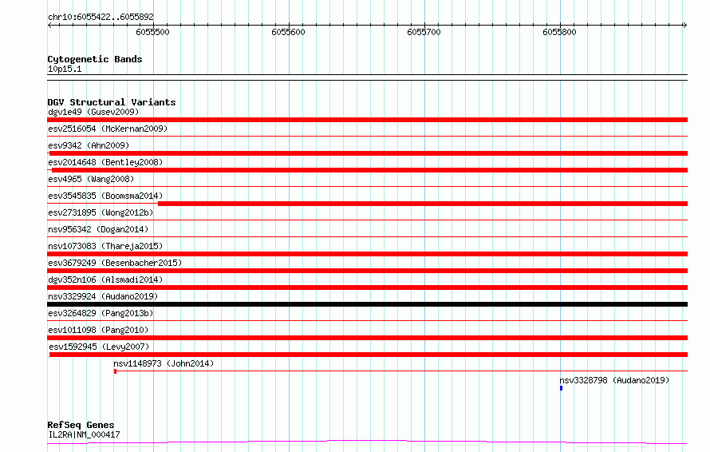710x452 pixels.
Task: Click ruler position 6055600
Action: click(x=289, y=32)
